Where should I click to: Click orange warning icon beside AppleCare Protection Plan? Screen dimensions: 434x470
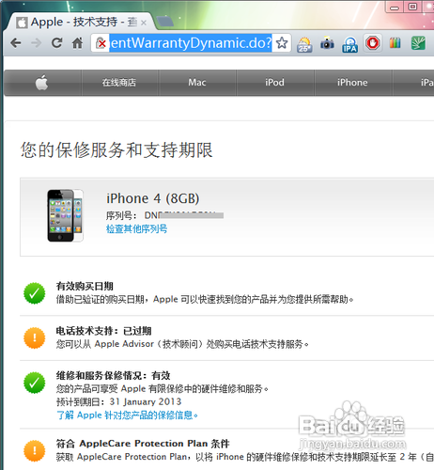[35, 451]
